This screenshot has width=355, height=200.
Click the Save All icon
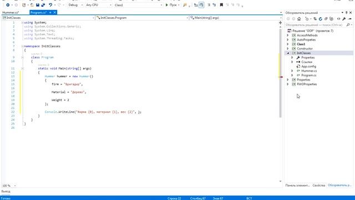pos(43,5)
